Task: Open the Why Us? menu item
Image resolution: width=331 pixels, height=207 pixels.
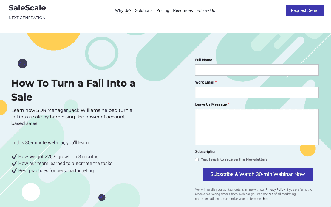Action: pyautogui.click(x=123, y=10)
